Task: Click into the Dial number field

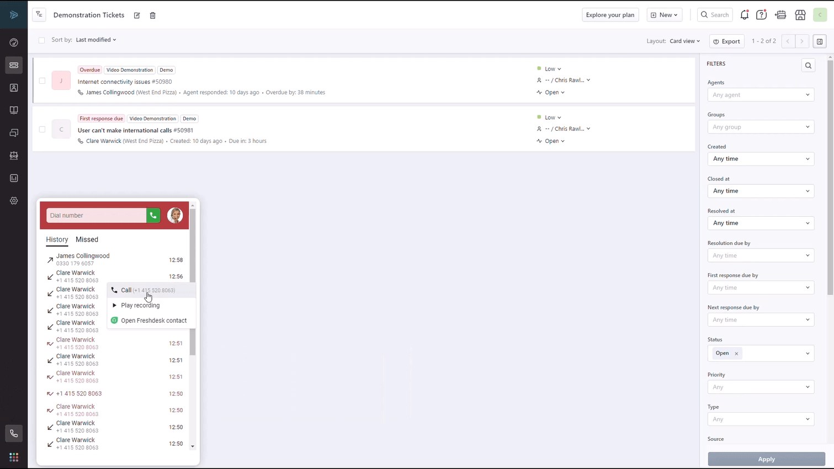Action: tap(96, 216)
